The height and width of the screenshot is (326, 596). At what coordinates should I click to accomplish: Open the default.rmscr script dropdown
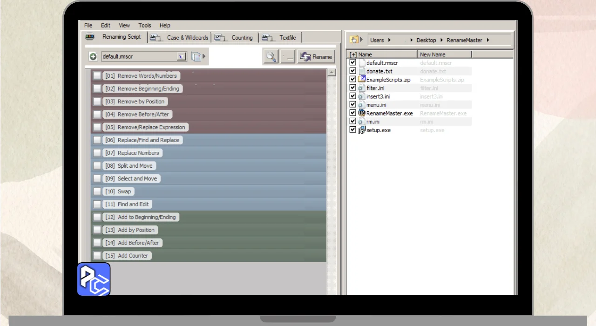[182, 57]
